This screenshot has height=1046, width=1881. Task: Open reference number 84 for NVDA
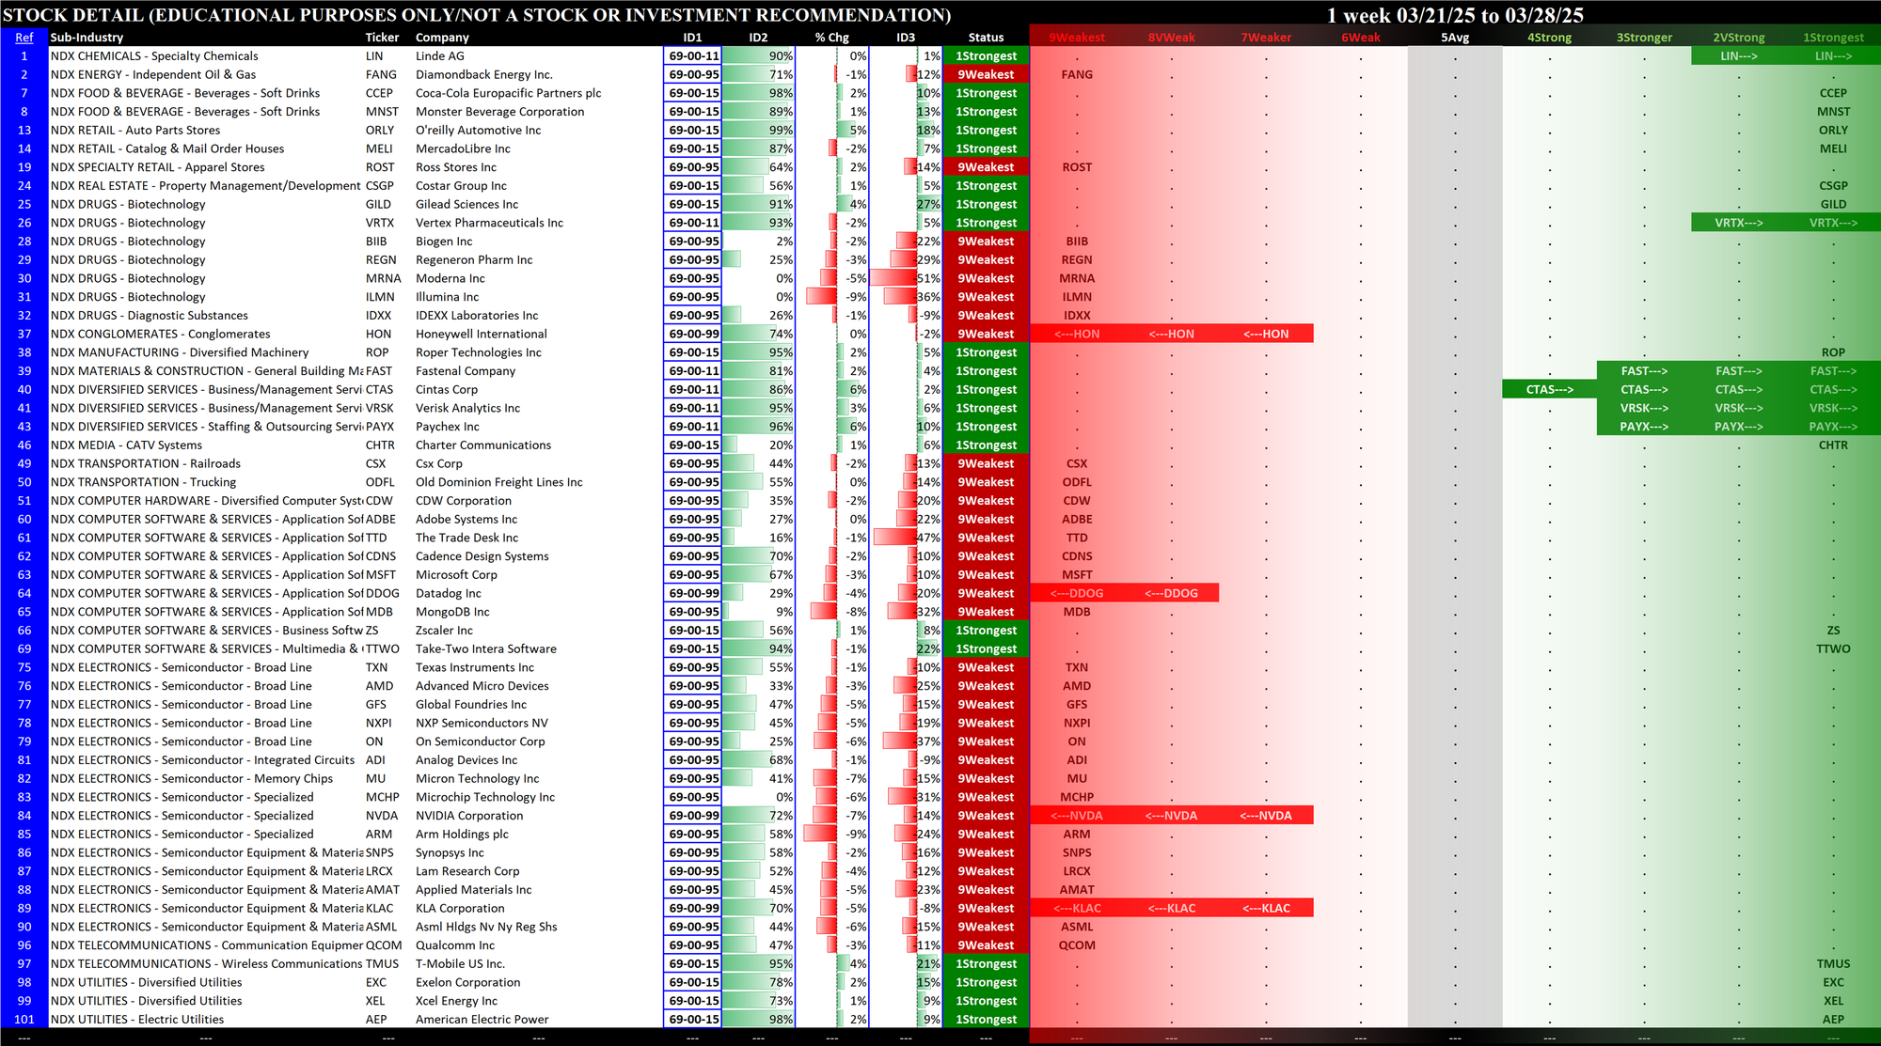(24, 816)
